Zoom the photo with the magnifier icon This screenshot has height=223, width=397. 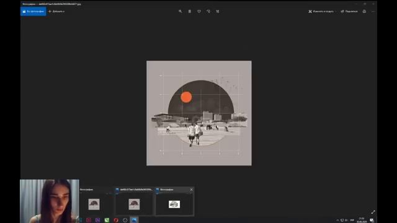click(x=181, y=11)
